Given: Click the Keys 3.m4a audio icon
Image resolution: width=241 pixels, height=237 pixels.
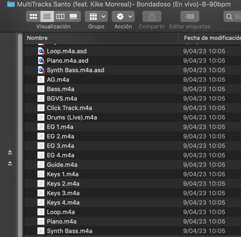Looking at the screenshot, I should [x=41, y=193].
